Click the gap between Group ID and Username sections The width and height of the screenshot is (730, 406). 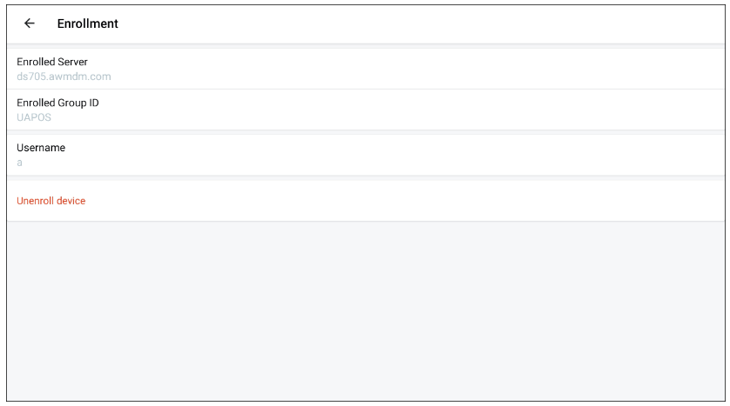366,132
